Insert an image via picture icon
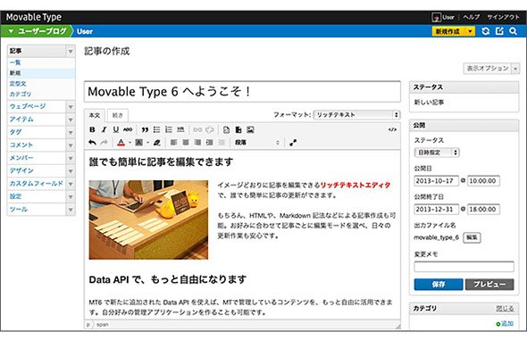Screen dimensions: 527x340 250,129
